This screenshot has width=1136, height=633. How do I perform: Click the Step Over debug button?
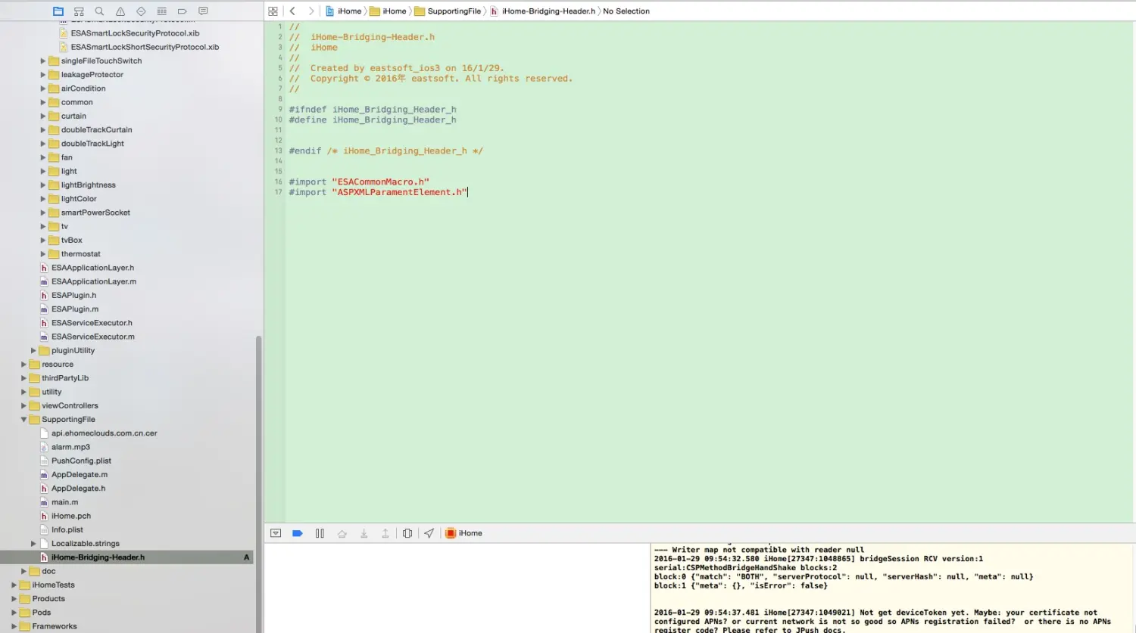pyautogui.click(x=342, y=533)
